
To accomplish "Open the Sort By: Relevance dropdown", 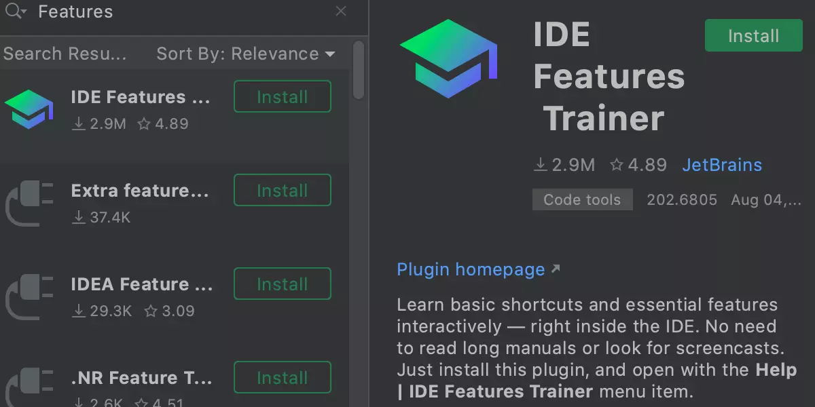I will point(246,54).
